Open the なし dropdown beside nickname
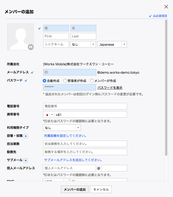Screen dimensions: 173x197 [83, 44]
